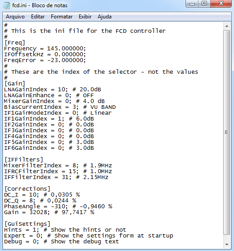This screenshot has width=234, height=251.
Task: Click the Notepad icon in title bar
Action: click(x=6, y=5)
